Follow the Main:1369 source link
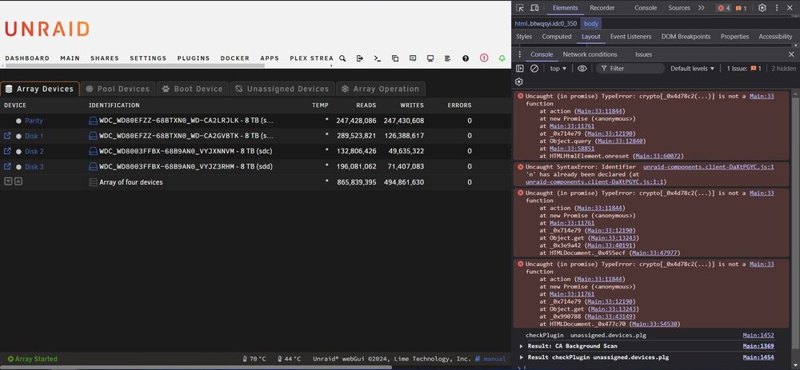 [x=758, y=346]
